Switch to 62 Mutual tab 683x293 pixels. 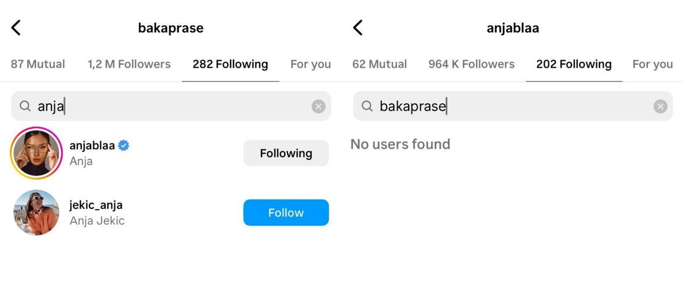coord(379,64)
